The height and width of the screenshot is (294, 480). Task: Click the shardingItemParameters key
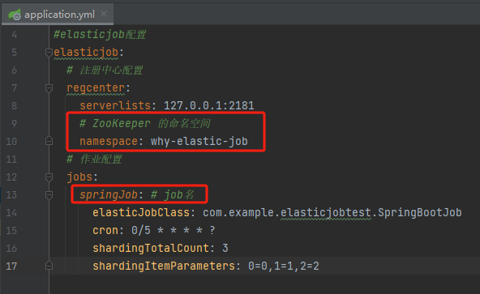(164, 266)
